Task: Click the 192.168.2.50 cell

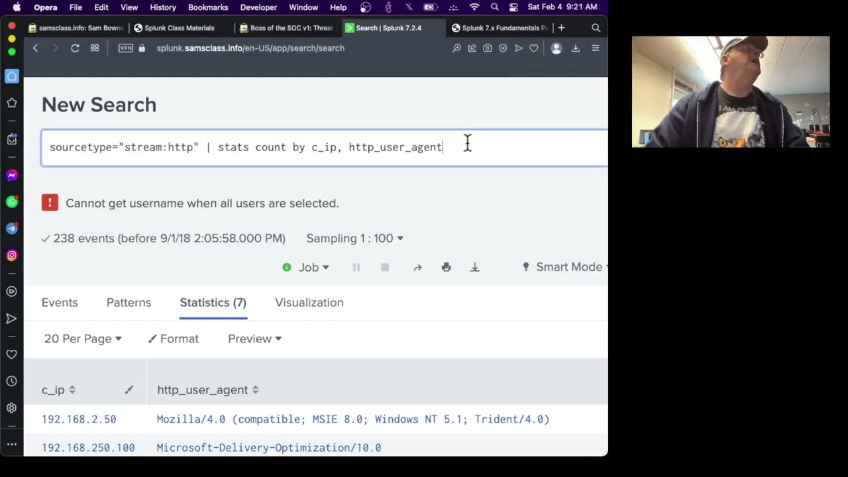Action: (79, 419)
